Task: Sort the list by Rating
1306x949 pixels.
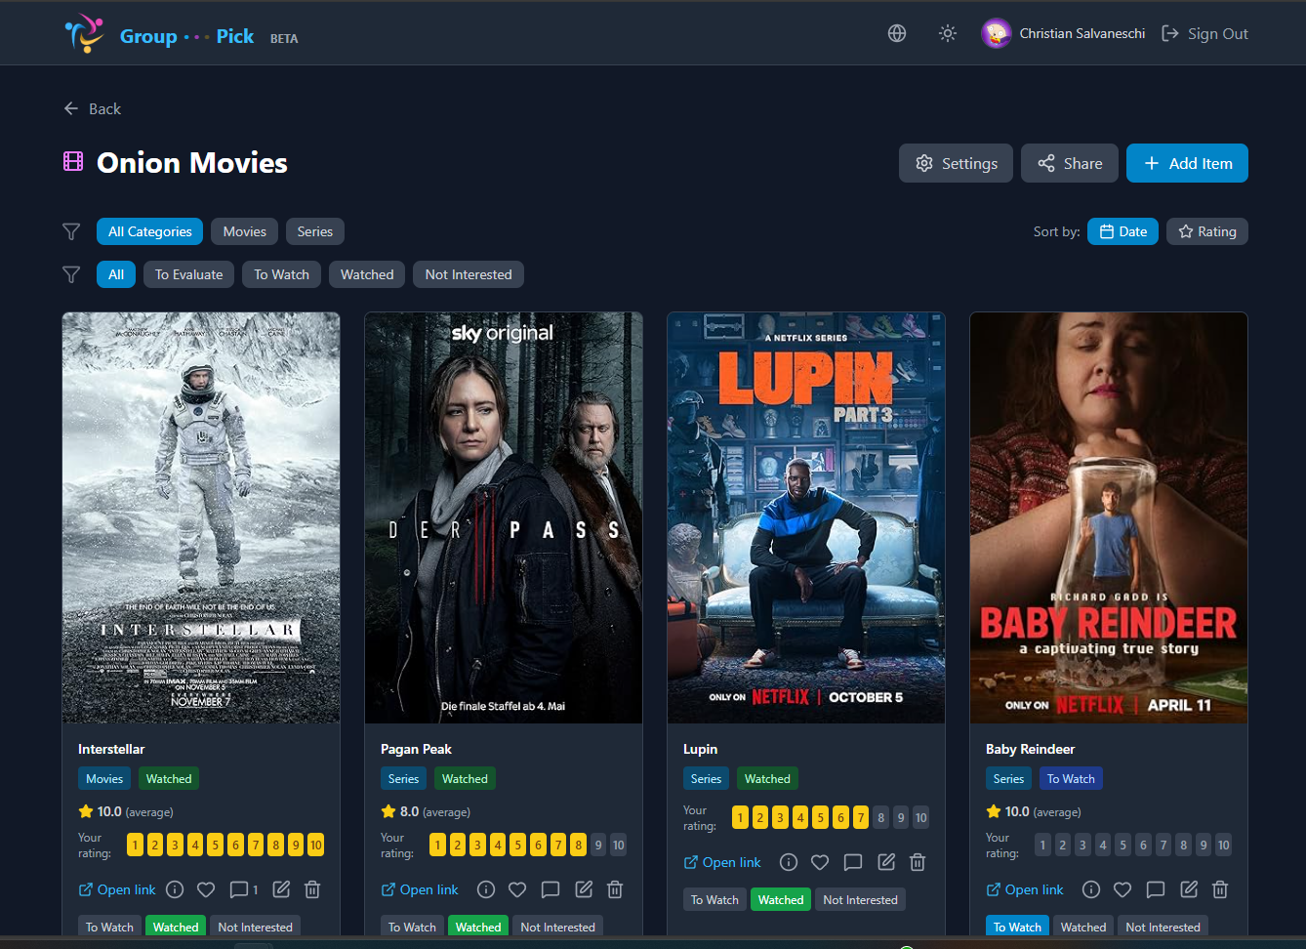Action: click(1206, 231)
